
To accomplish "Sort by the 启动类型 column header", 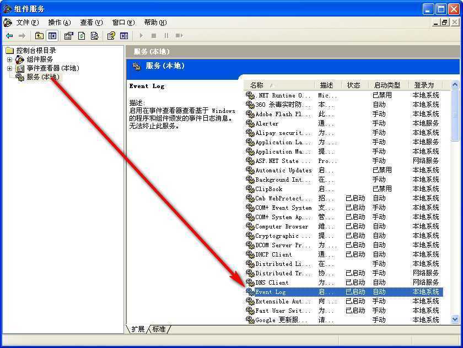I will (388, 85).
